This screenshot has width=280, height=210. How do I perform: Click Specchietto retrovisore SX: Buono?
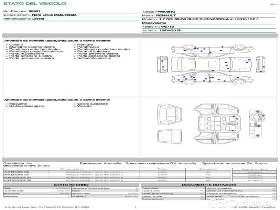coord(234,163)
